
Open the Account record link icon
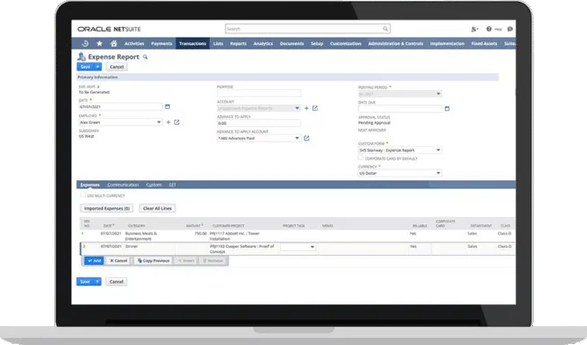point(315,108)
